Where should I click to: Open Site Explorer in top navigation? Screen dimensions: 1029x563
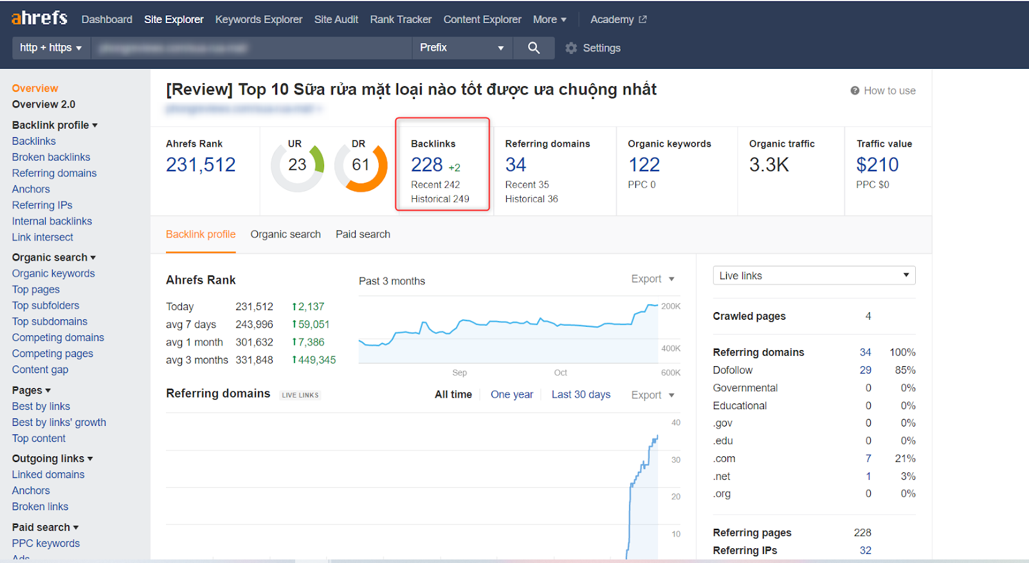coord(174,19)
